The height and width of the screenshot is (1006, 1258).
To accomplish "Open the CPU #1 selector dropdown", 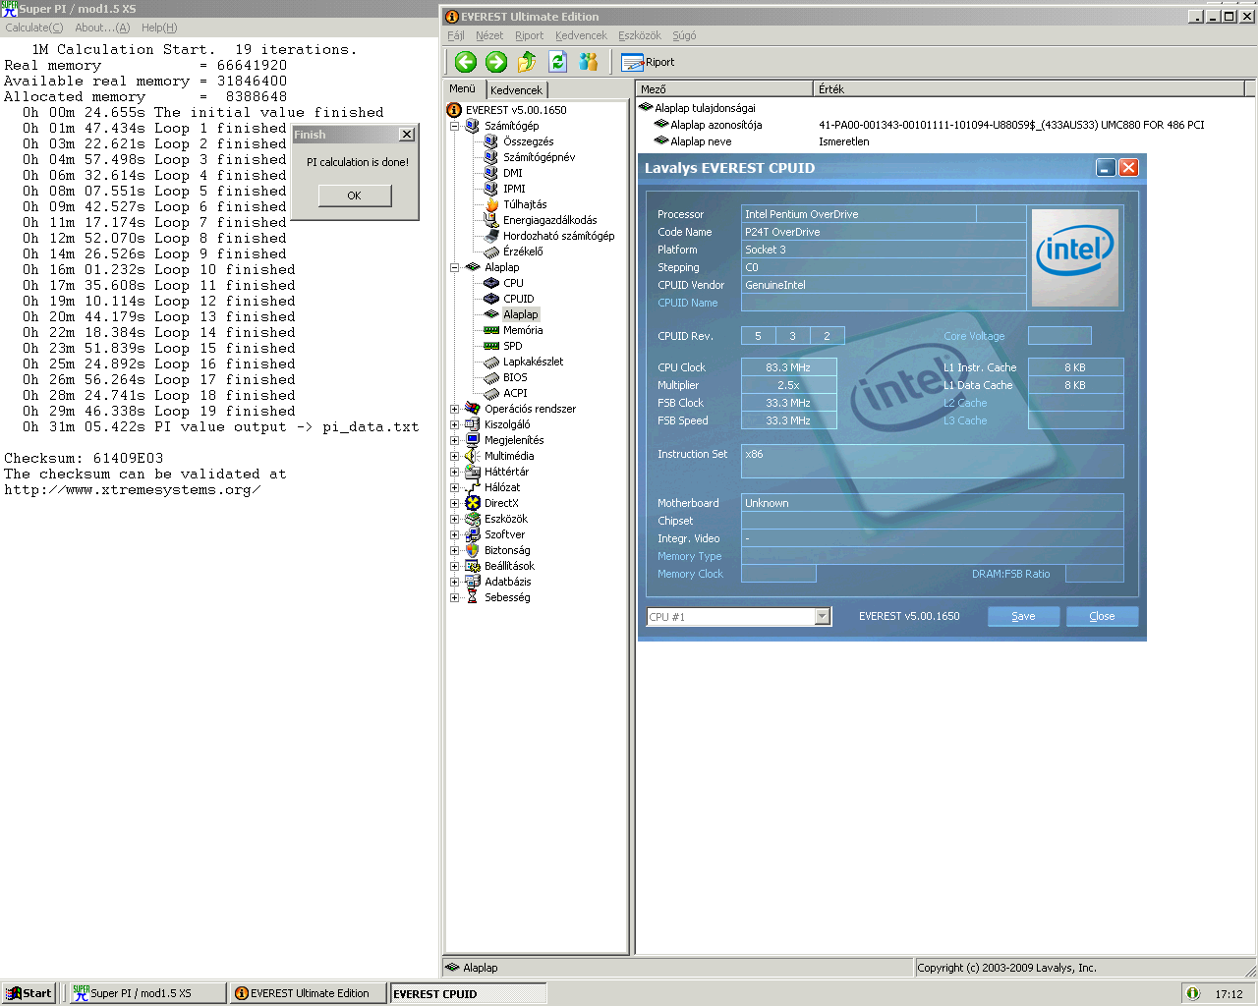I will 823,617.
